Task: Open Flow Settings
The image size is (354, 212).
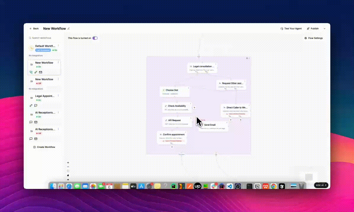Action: tap(313, 38)
